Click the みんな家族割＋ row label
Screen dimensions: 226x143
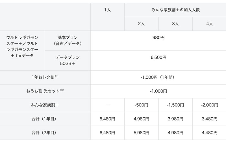click(45, 105)
